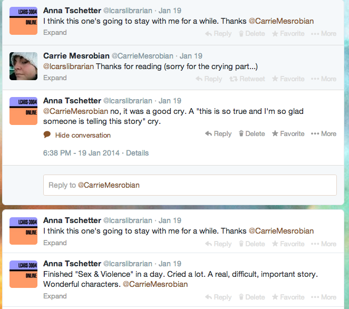
Task: Favorite the "Finished Sex & Violence" tweet
Action: coord(288,297)
